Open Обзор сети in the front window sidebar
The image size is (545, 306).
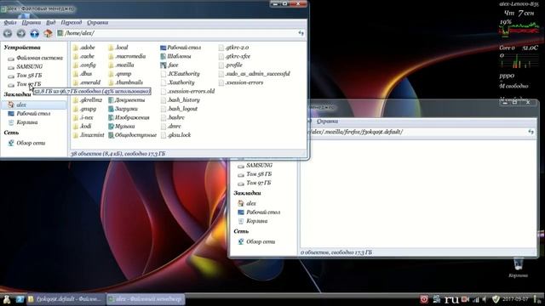pos(26,143)
